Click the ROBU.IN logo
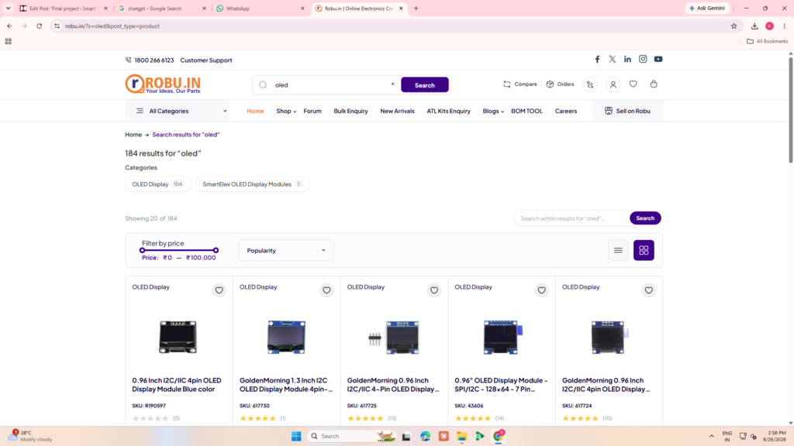Screen dimensions: 794x446 click(x=163, y=84)
